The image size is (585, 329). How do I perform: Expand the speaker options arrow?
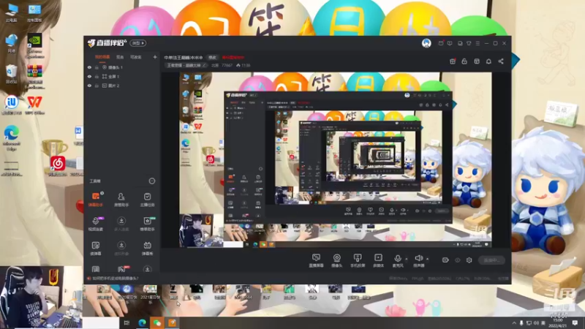(x=427, y=259)
